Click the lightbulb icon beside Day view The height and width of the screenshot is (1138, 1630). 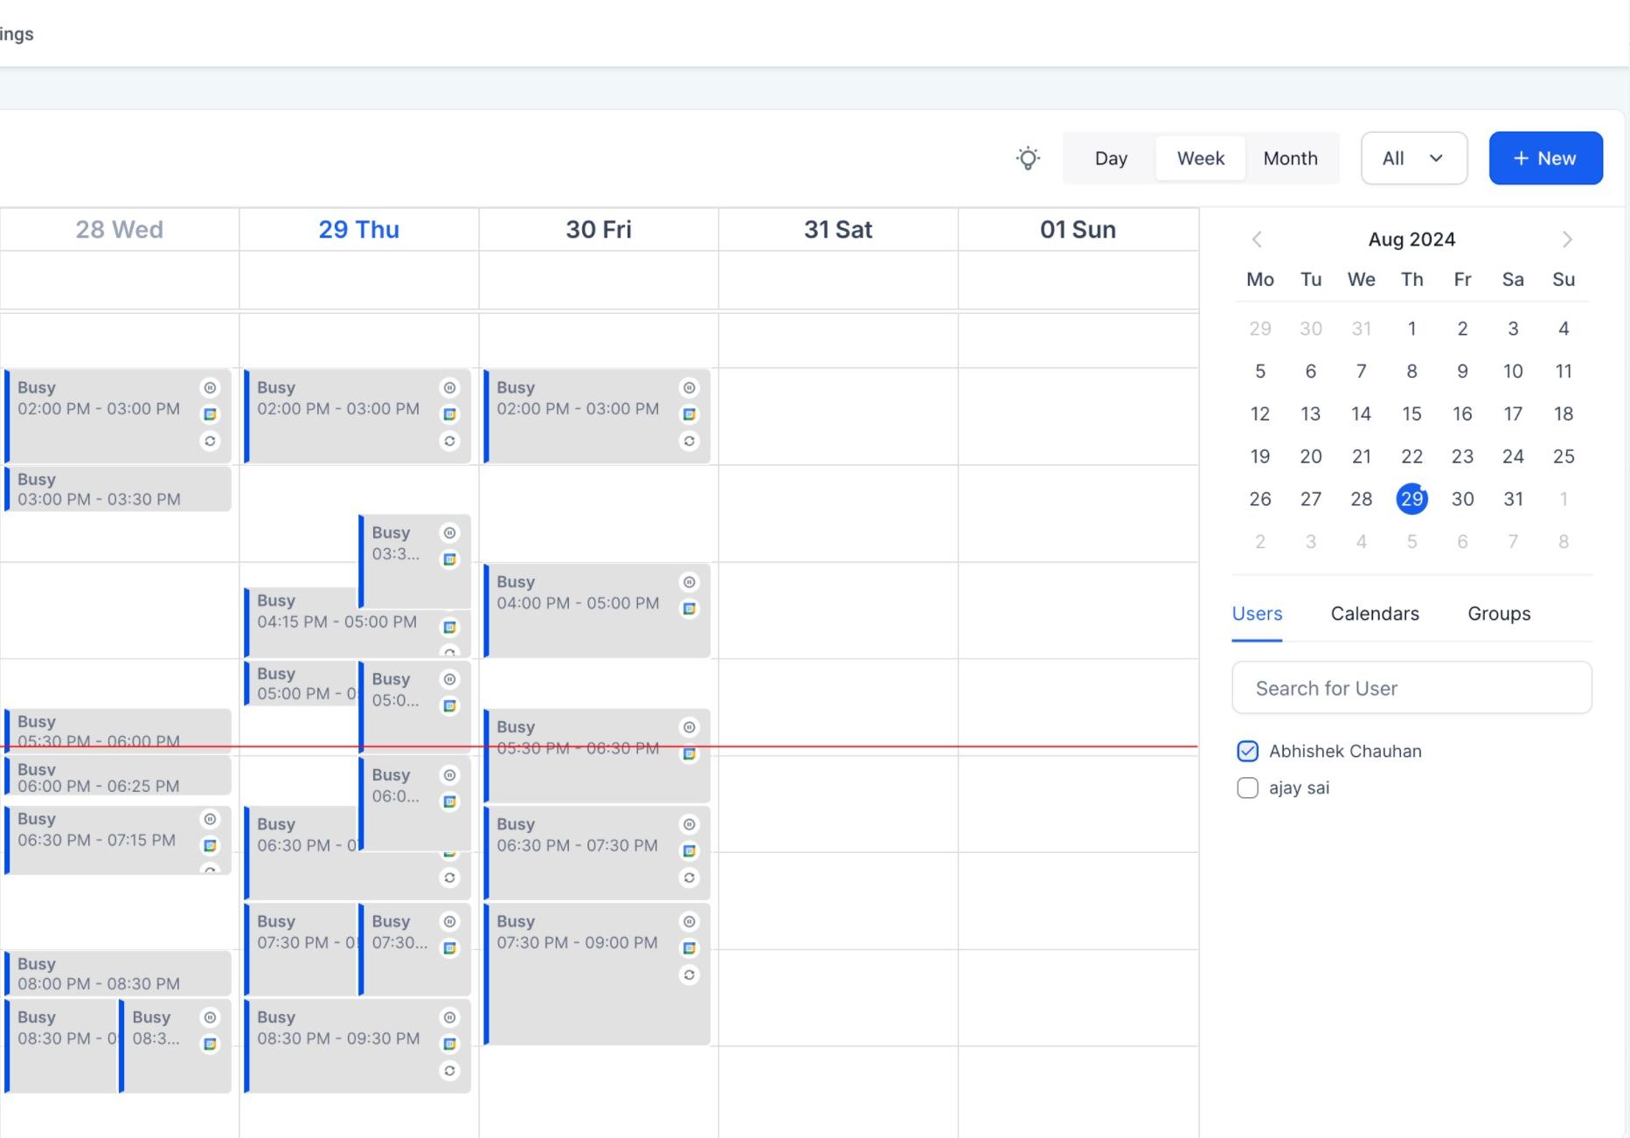coord(1028,158)
